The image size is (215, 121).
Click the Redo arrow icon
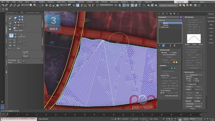pos(6,5)
